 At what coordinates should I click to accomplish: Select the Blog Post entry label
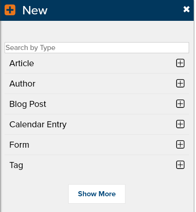click(28, 104)
